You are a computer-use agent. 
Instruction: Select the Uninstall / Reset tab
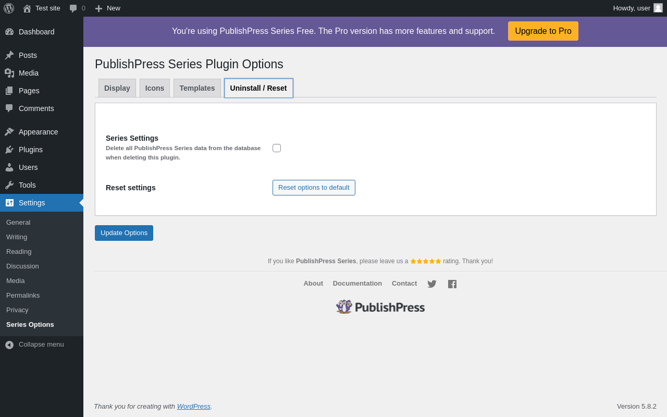pyautogui.click(x=258, y=88)
